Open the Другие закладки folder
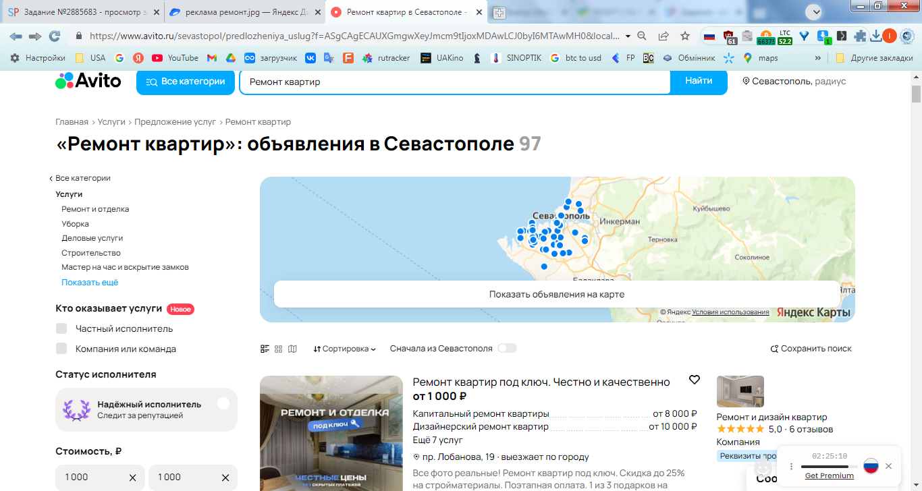The width and height of the screenshot is (922, 491). 874,58
